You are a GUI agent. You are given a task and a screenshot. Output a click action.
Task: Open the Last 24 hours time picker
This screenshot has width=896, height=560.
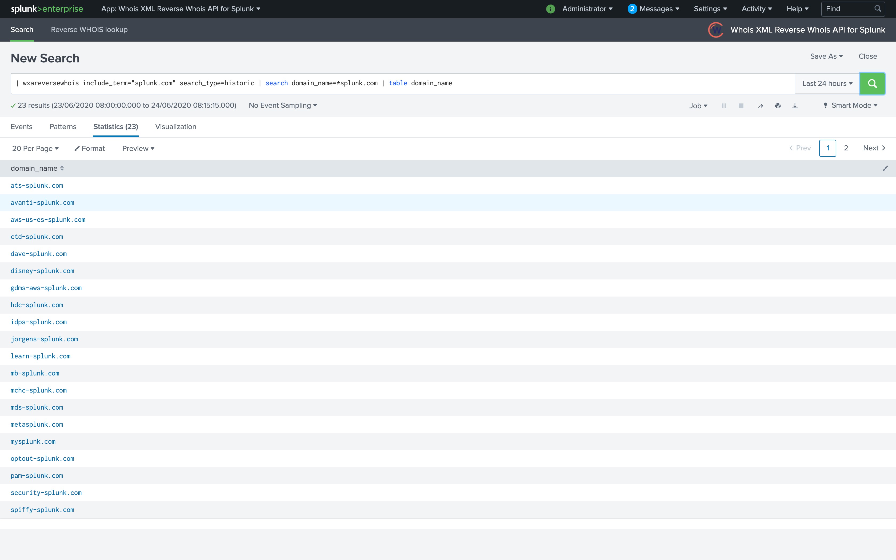point(827,84)
